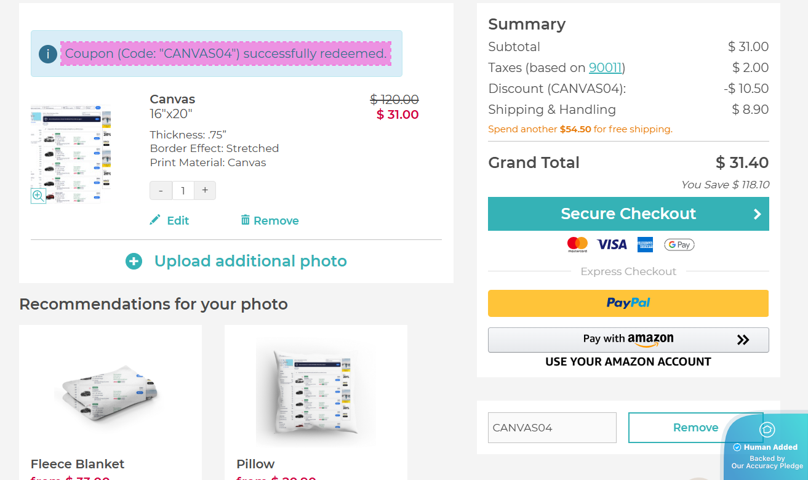
Task: Click the pencil Edit icon
Action: tap(155, 220)
